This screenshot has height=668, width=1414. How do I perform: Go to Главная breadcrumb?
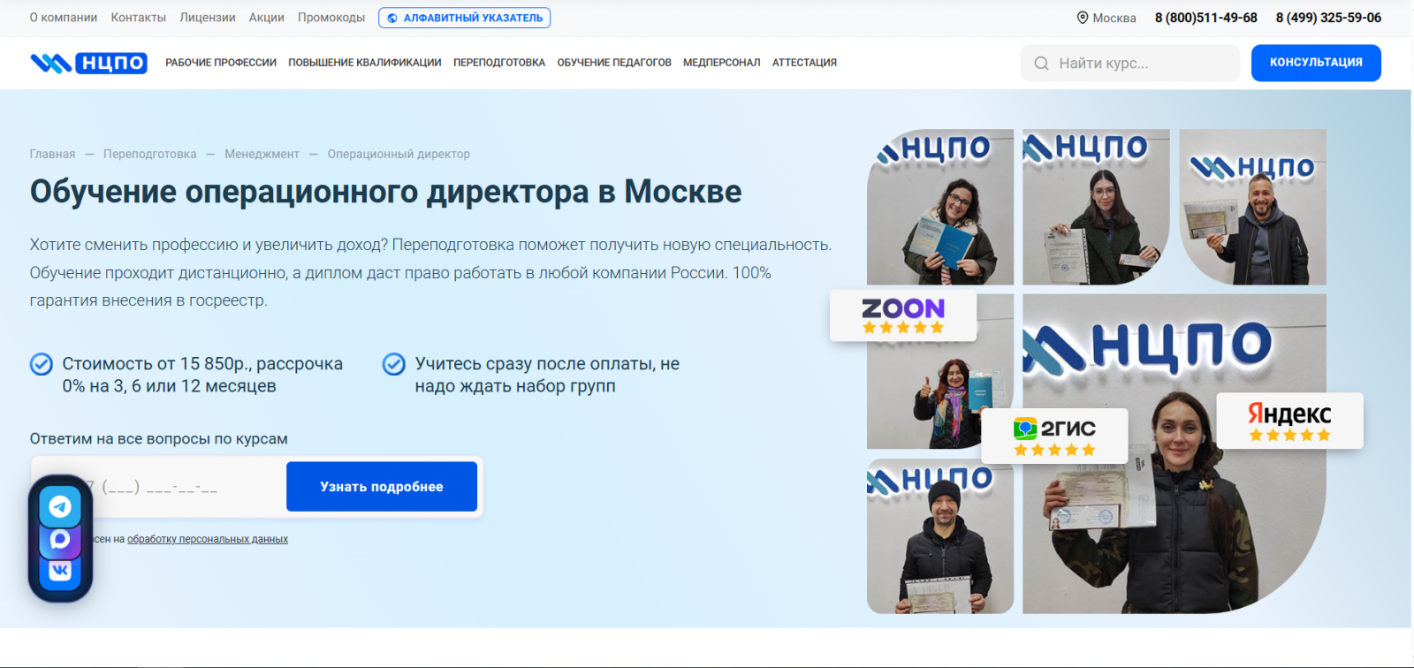click(53, 154)
